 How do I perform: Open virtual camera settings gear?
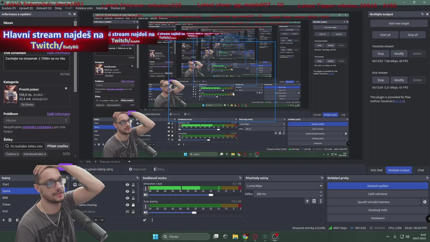425,202
